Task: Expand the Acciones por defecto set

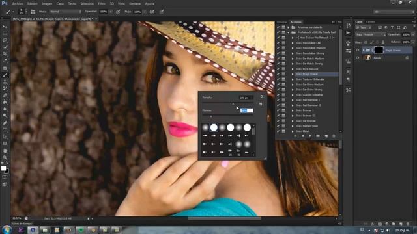Action: point(288,27)
